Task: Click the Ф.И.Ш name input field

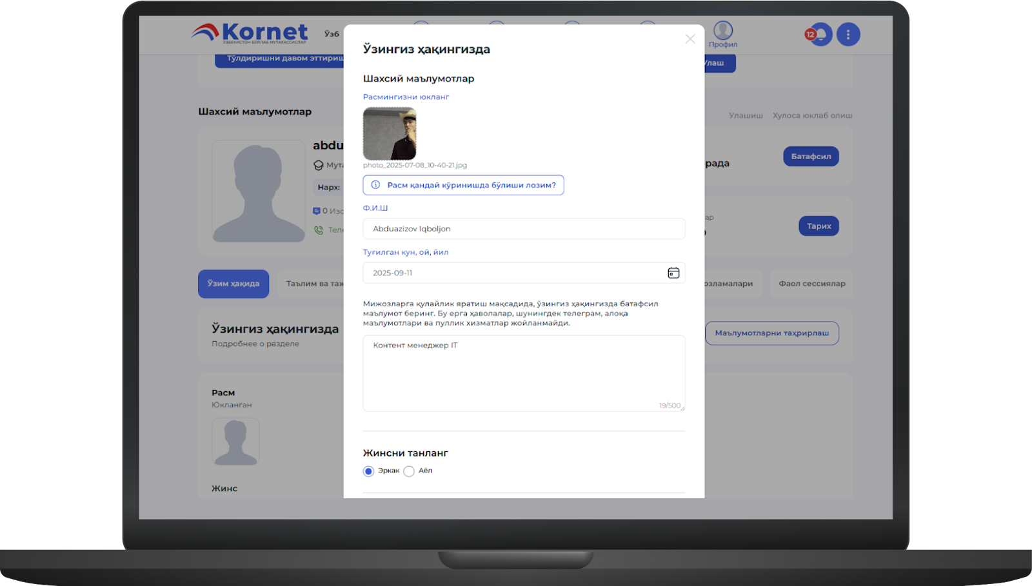Action: tap(524, 229)
